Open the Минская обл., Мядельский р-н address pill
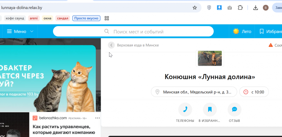The image size is (282, 137). coord(194,92)
